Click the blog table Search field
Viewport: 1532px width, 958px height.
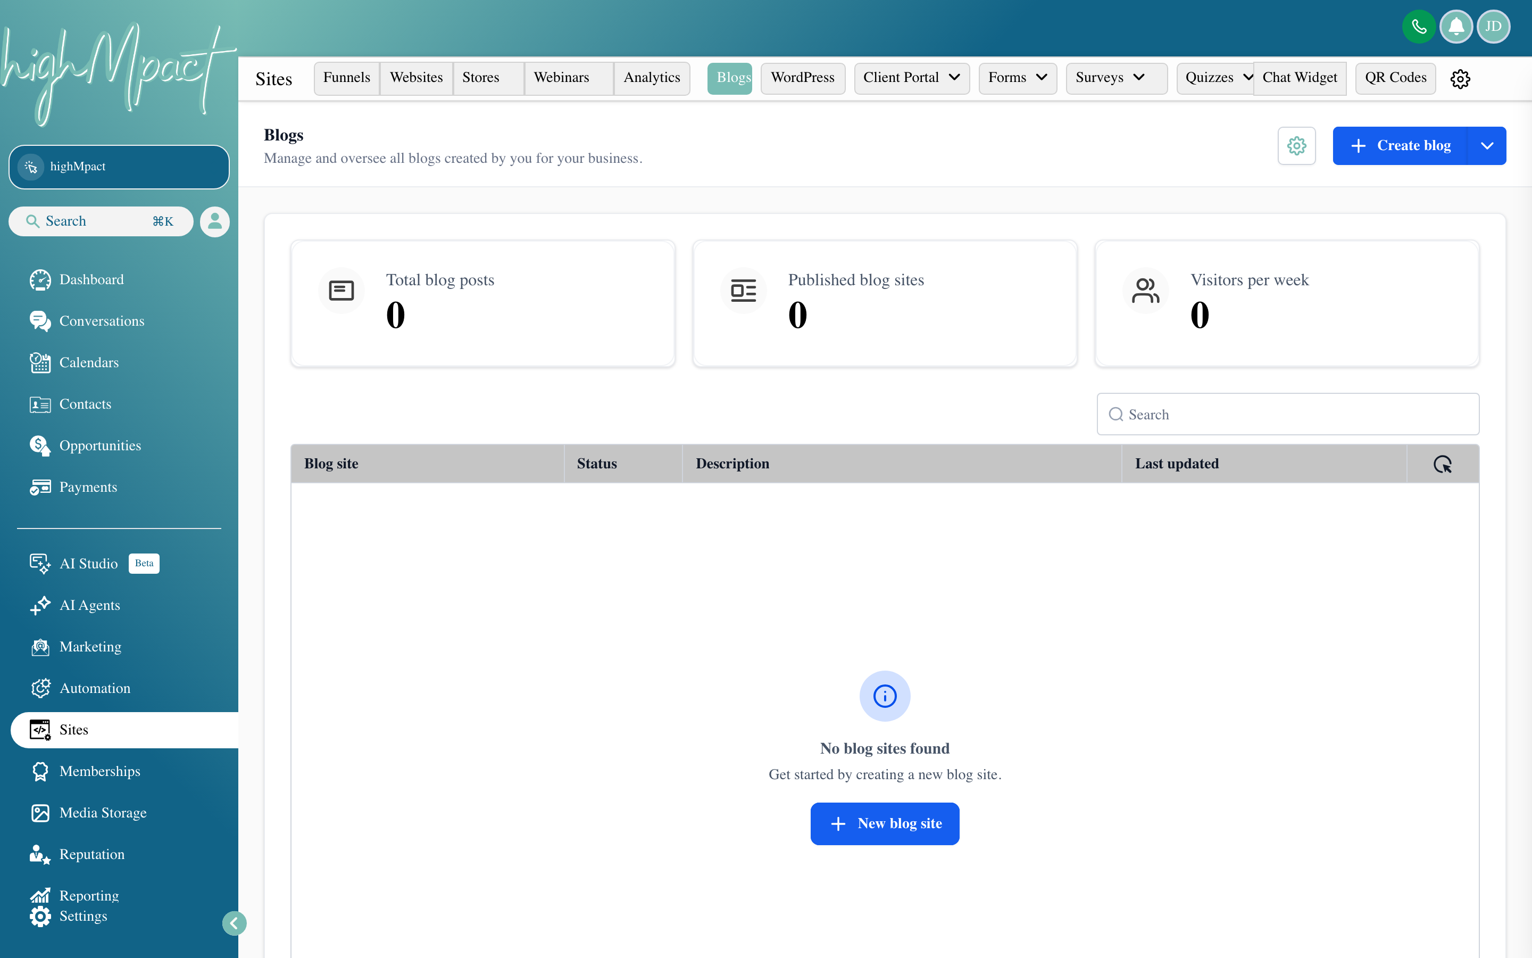coord(1288,415)
